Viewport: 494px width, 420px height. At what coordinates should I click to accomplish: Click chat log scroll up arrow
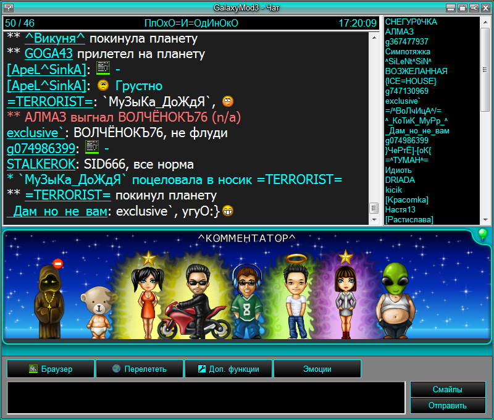point(374,38)
